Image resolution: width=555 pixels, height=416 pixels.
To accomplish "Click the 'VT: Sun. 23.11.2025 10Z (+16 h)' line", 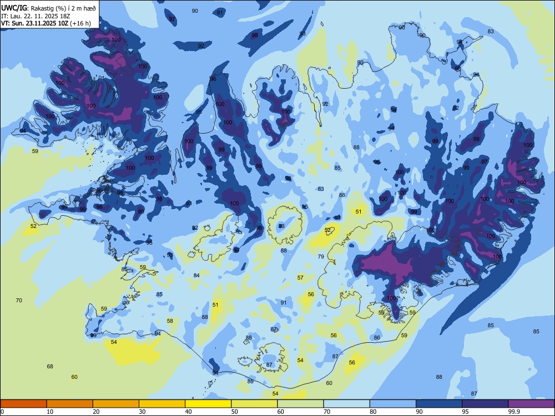I will pyautogui.click(x=46, y=24).
